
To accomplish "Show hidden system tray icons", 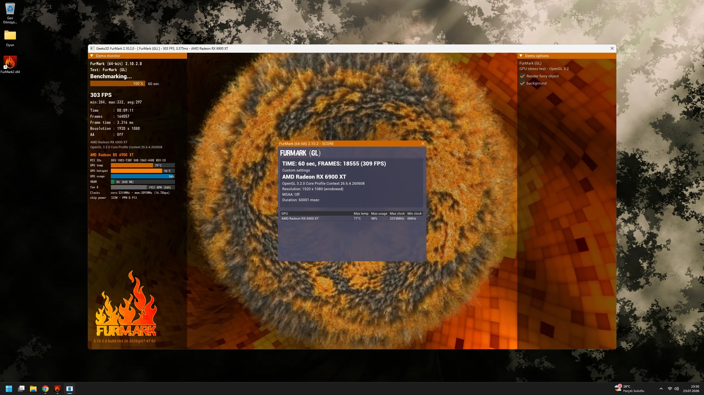I will (661, 389).
